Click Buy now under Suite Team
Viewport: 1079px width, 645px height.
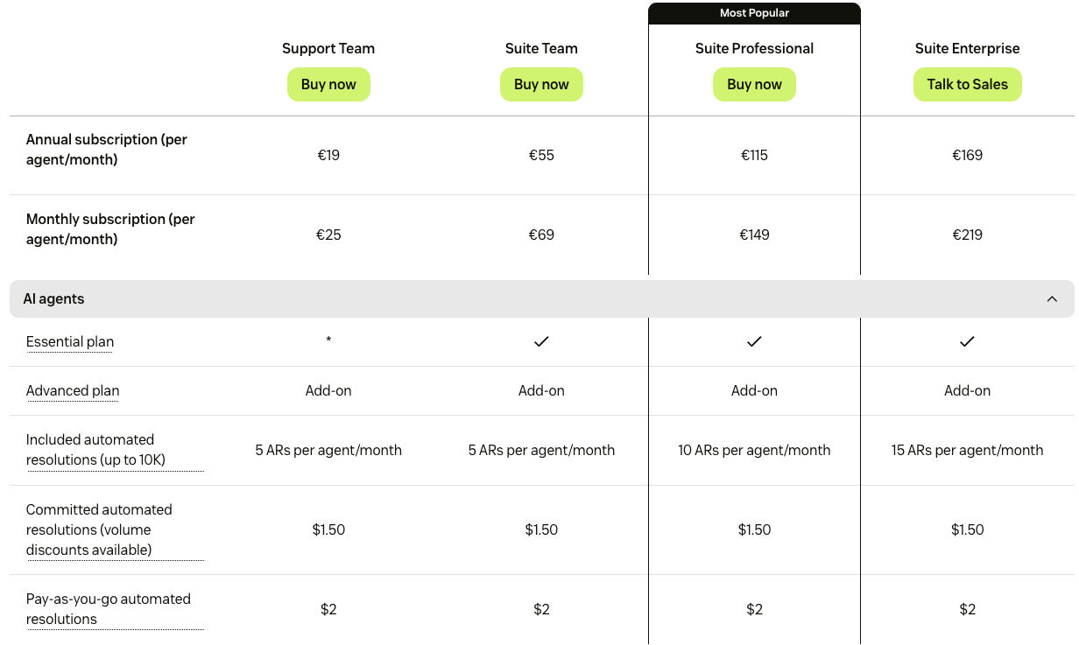pyautogui.click(x=541, y=85)
